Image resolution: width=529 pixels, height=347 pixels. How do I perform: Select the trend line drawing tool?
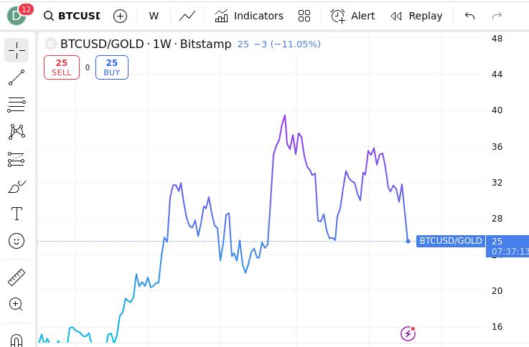tap(17, 77)
